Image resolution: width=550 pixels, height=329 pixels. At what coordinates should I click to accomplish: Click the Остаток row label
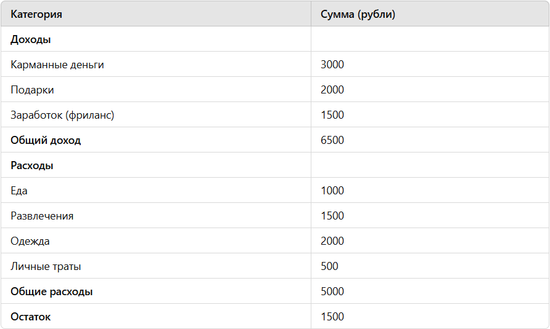(31, 317)
